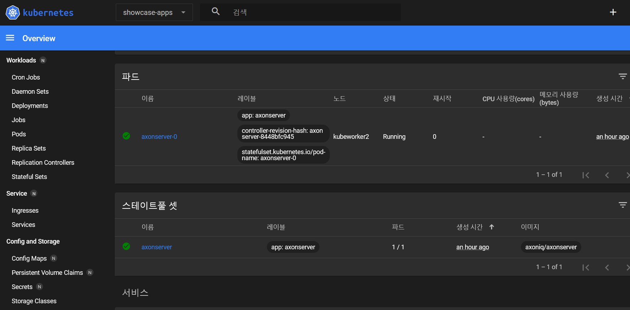Sort by 생성 시간 arrow in stateful sets
The height and width of the screenshot is (310, 630).
[x=491, y=227]
